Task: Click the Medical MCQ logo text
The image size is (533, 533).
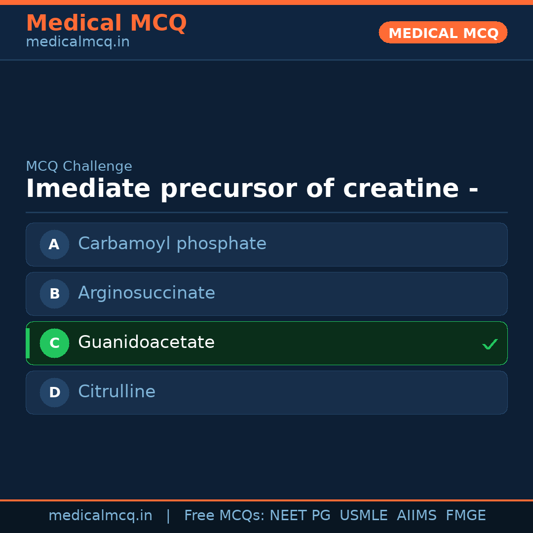Action: click(107, 23)
